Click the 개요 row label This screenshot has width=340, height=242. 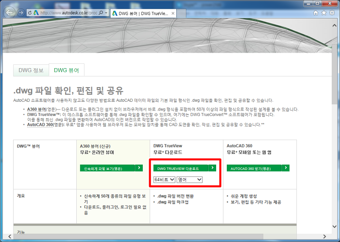point(21,196)
